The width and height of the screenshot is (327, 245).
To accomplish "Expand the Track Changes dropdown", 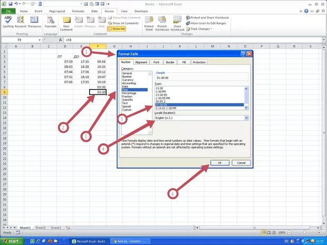I will pyautogui.click(x=200, y=29).
